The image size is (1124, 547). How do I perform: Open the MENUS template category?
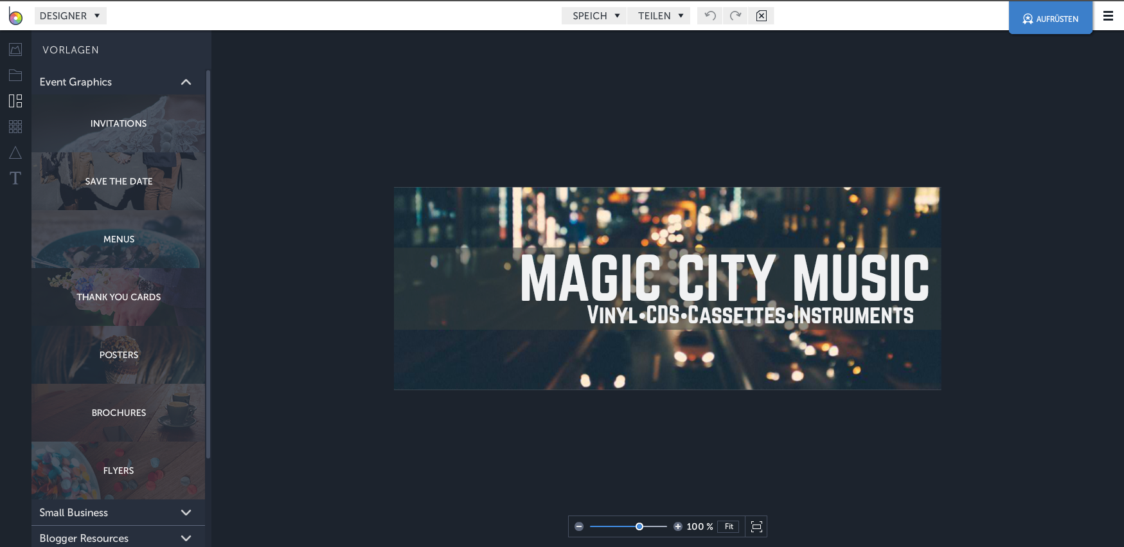tap(118, 239)
